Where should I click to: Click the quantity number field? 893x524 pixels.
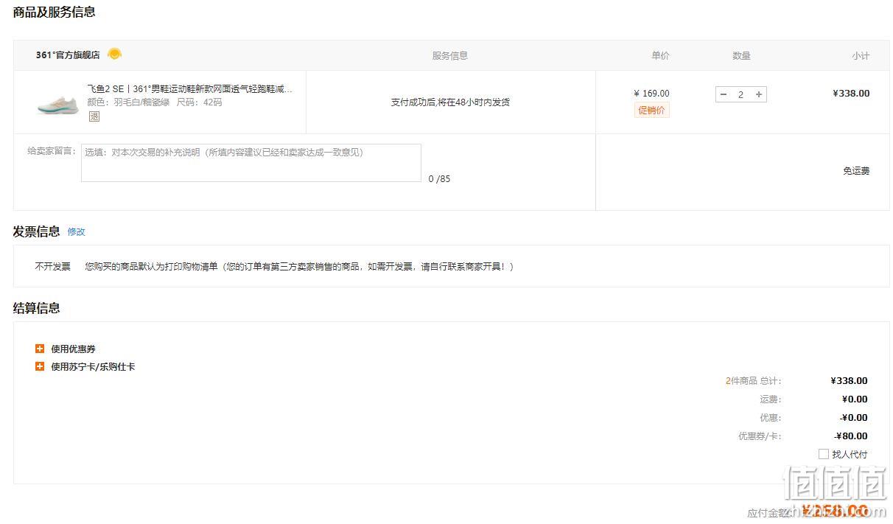740,94
